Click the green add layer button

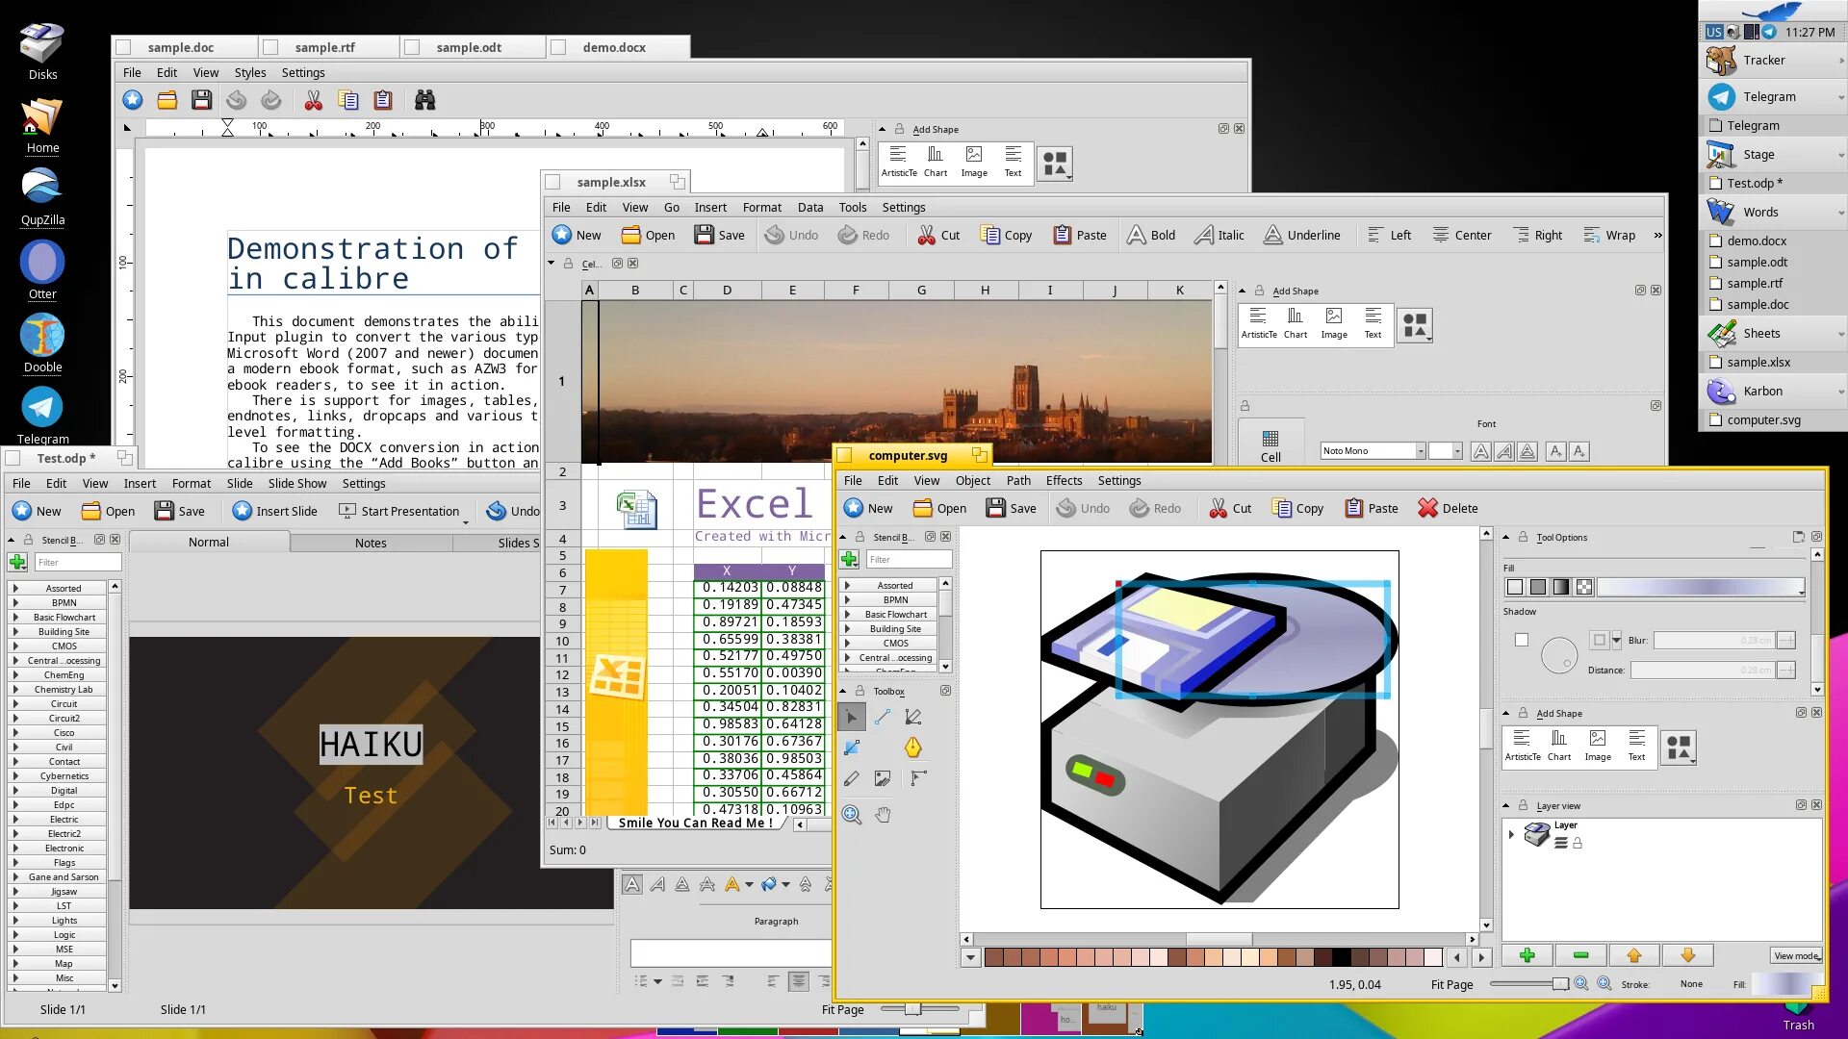pyautogui.click(x=1527, y=955)
